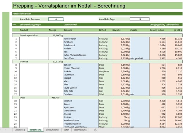Viewport: 183px width, 133px height.
Task: Select the 2.408 Kcal value for Kirschen
Action: [158, 101]
